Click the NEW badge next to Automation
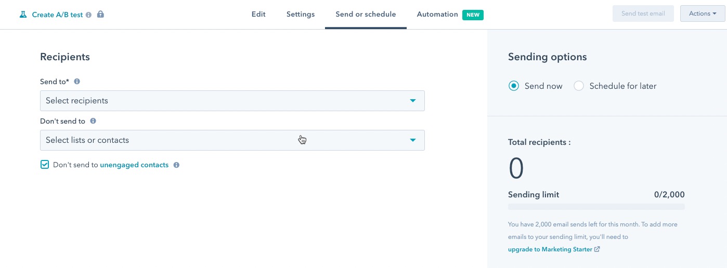 pyautogui.click(x=473, y=15)
